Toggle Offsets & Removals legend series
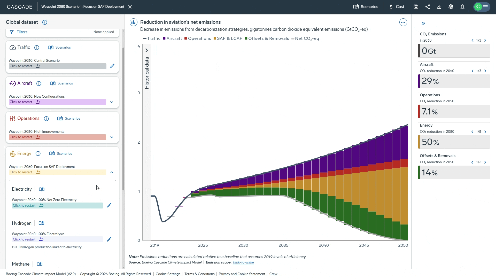Screen dimensions: 496x279 (267, 38)
